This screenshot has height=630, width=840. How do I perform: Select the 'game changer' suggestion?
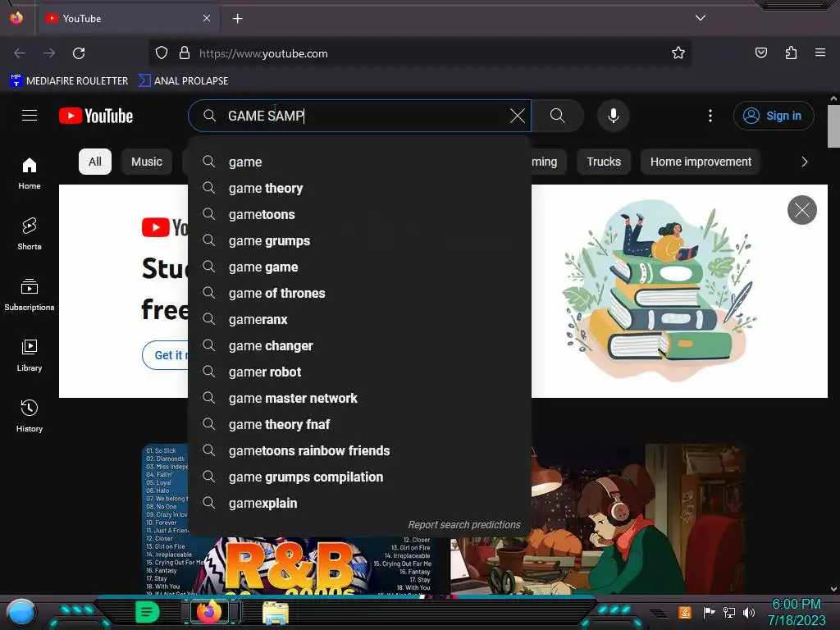point(359,345)
